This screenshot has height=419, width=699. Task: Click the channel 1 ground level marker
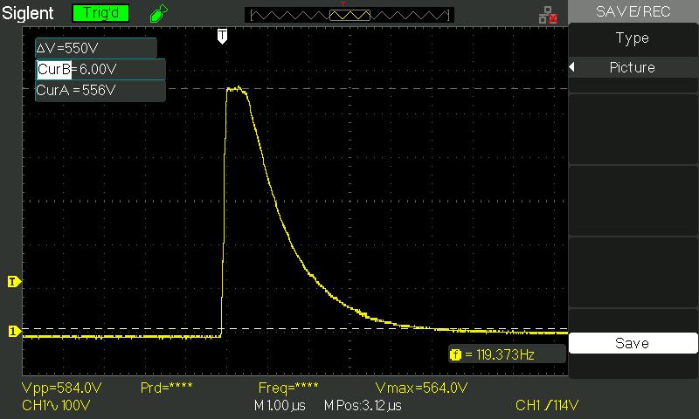pos(14,332)
